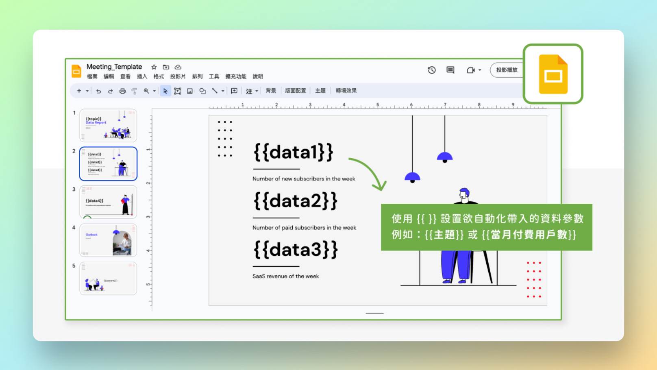This screenshot has height=370, width=657.
Task: Click the undo arrow
Action: click(98, 91)
